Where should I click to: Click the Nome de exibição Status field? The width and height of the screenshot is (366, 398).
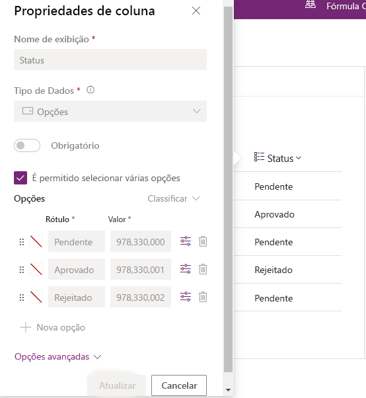(110, 60)
